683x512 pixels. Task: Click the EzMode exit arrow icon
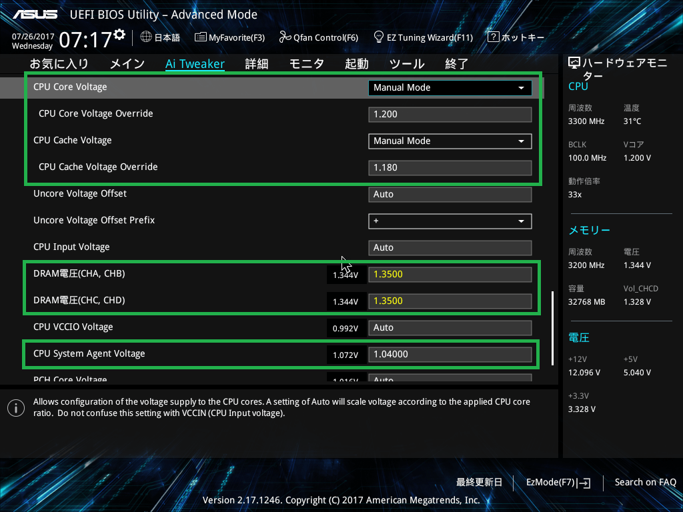click(x=584, y=483)
